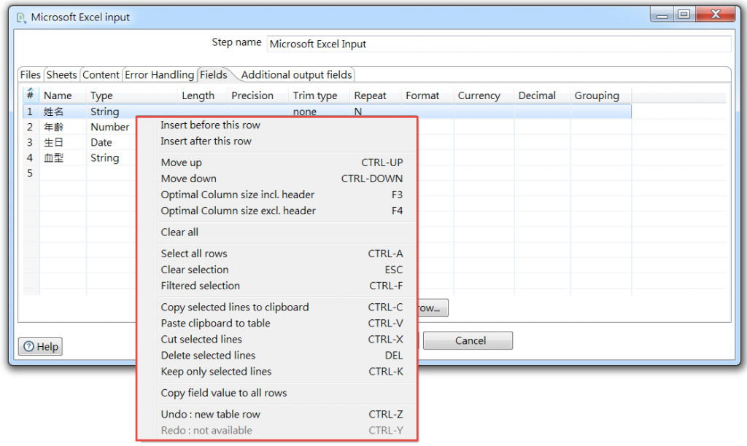
Task: Open Additional output fields tab
Action: click(x=296, y=75)
